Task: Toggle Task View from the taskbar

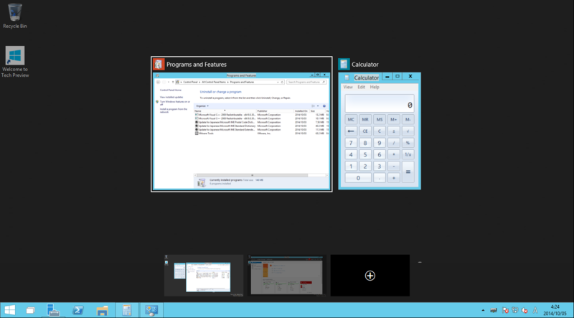Action: coord(30,310)
